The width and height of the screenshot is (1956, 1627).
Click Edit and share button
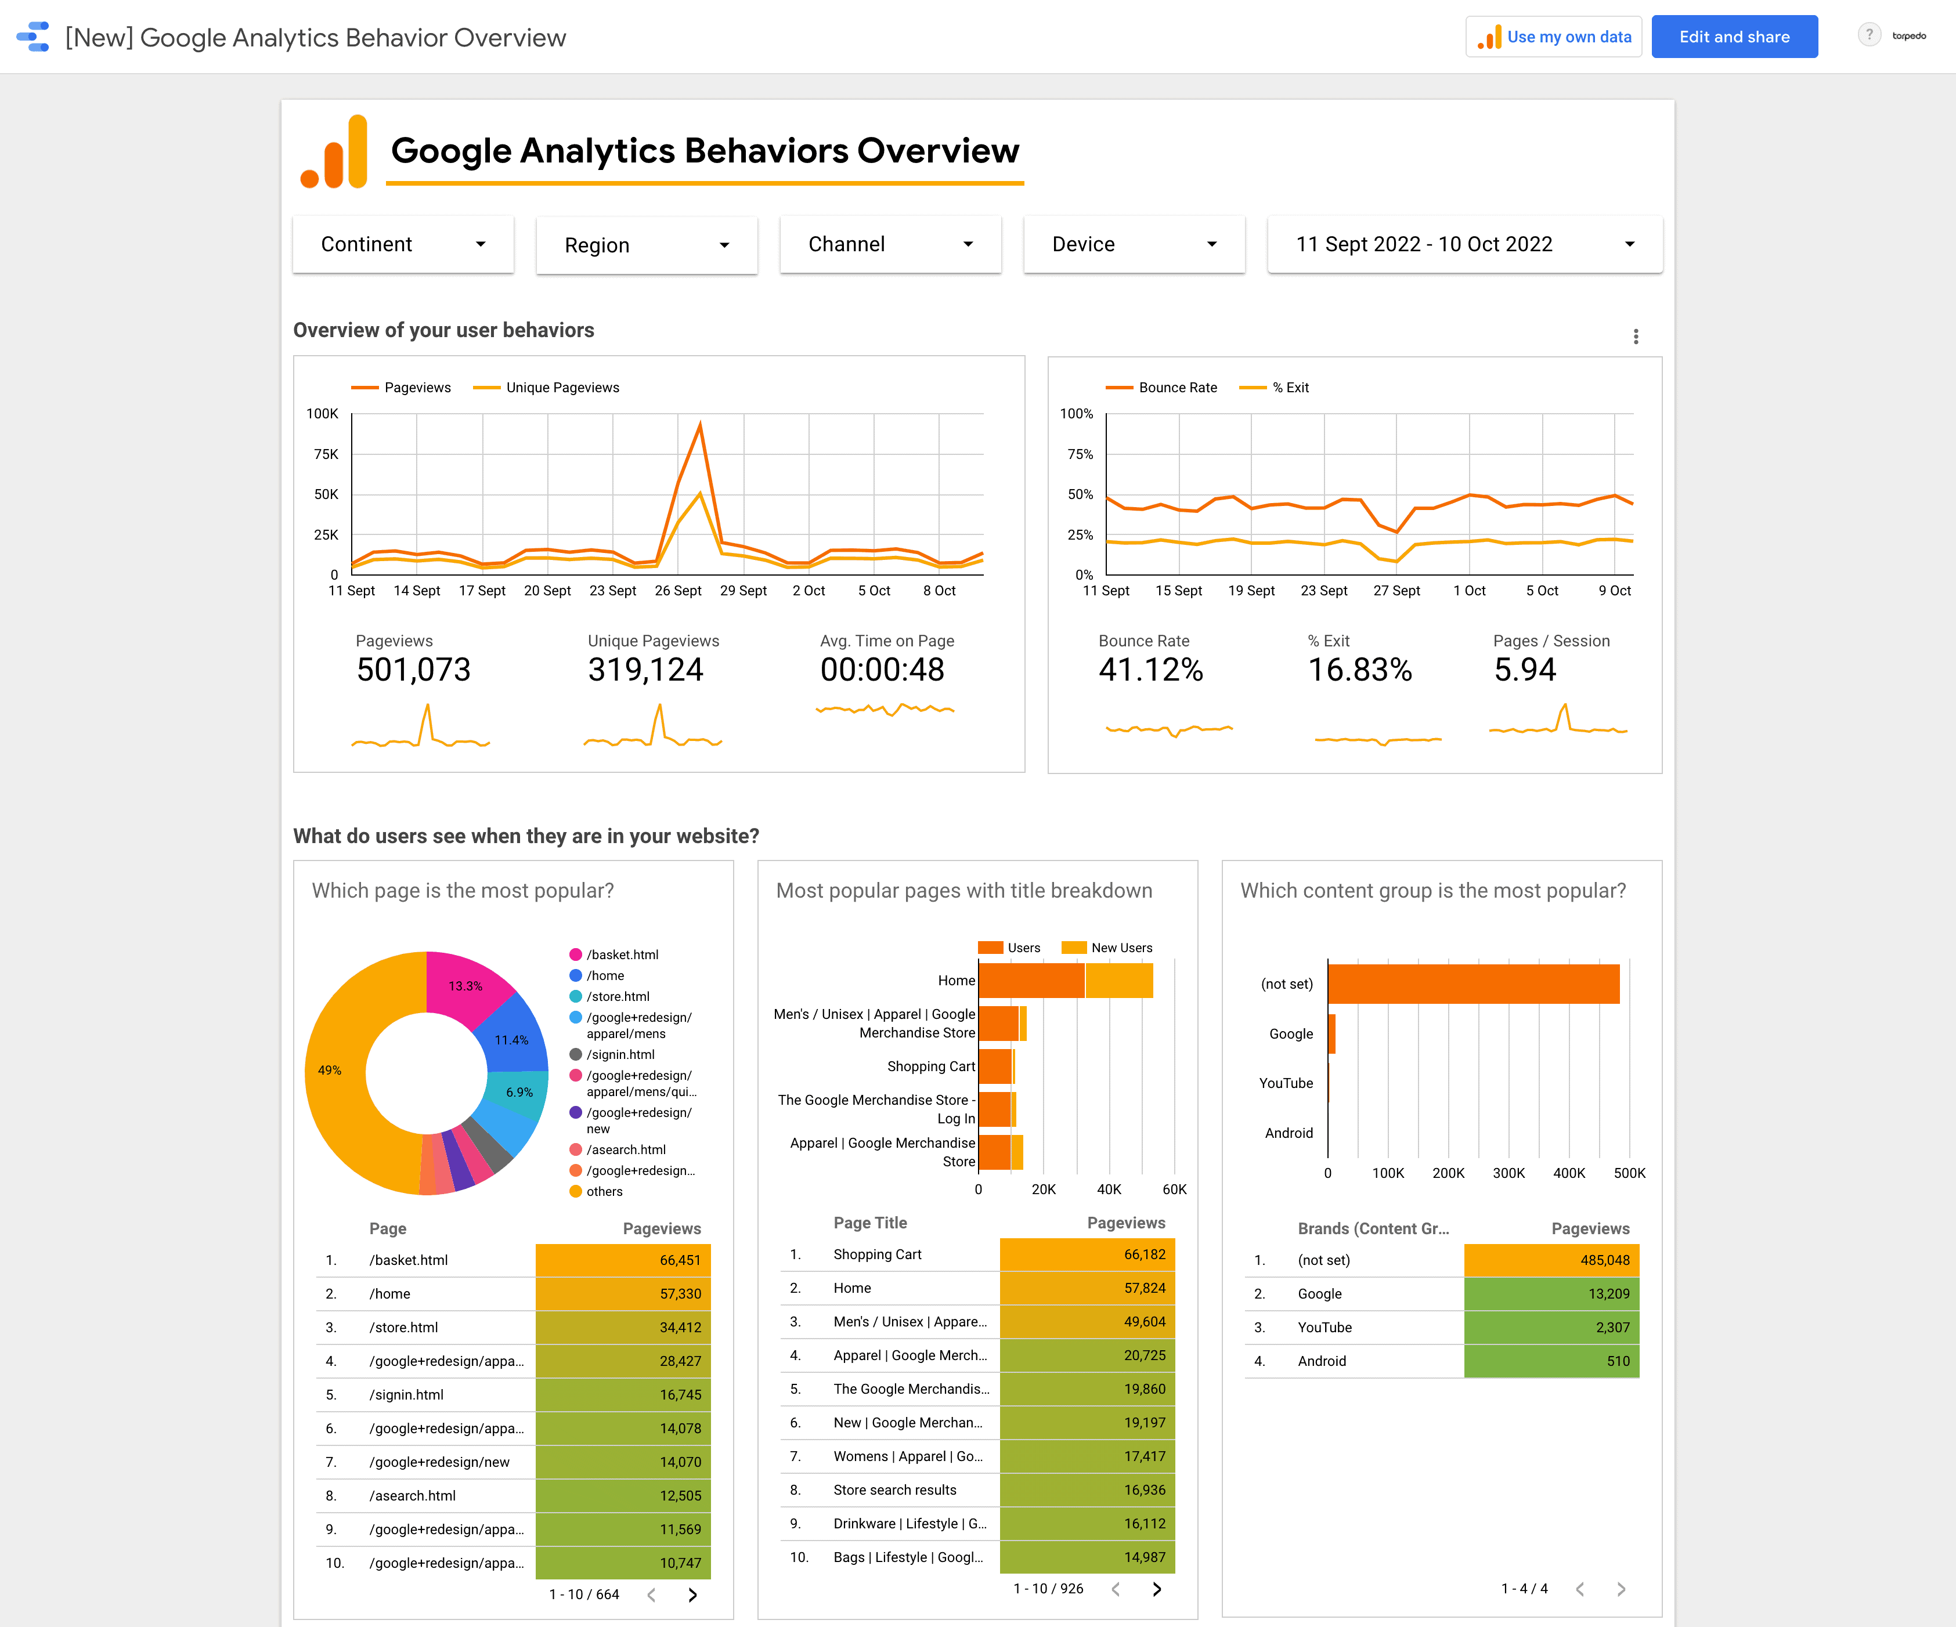click(x=1734, y=37)
